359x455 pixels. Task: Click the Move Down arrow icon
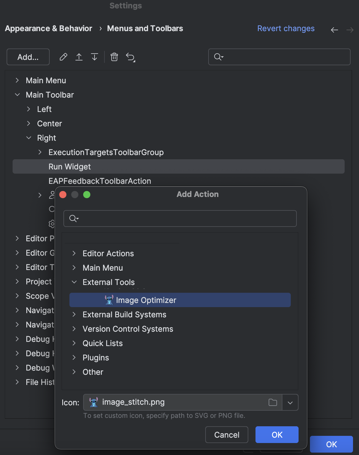click(95, 57)
